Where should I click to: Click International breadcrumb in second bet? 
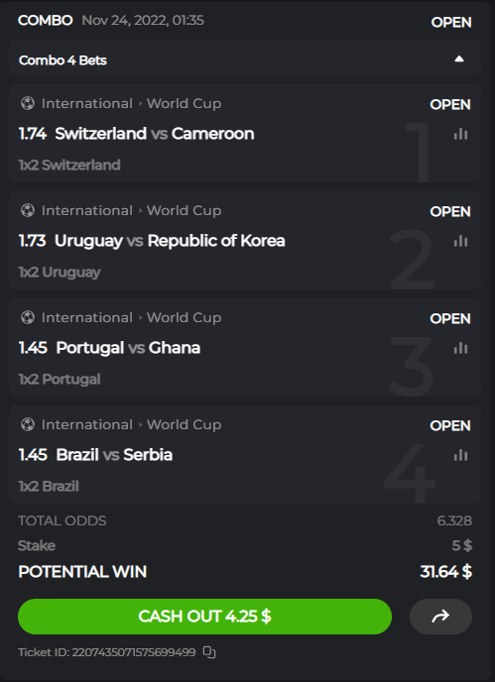coord(86,210)
